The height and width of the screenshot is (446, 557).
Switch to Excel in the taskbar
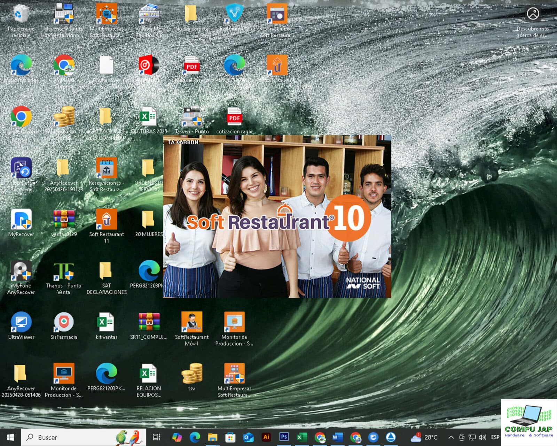pyautogui.click(x=302, y=437)
